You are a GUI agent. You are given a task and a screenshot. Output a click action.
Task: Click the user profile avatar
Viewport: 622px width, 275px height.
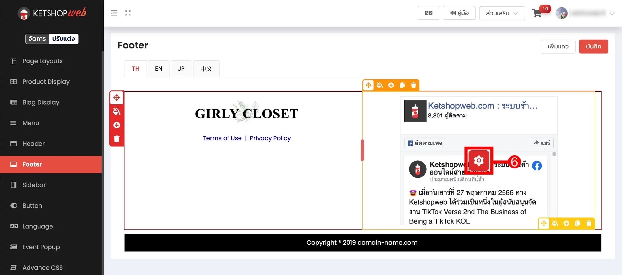click(562, 13)
